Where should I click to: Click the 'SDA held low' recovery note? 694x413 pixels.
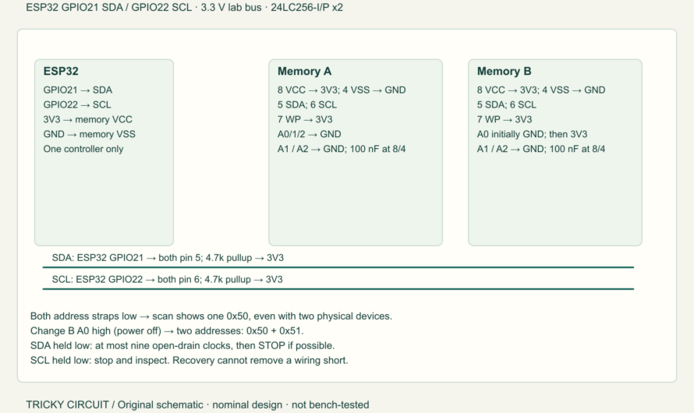coord(182,345)
